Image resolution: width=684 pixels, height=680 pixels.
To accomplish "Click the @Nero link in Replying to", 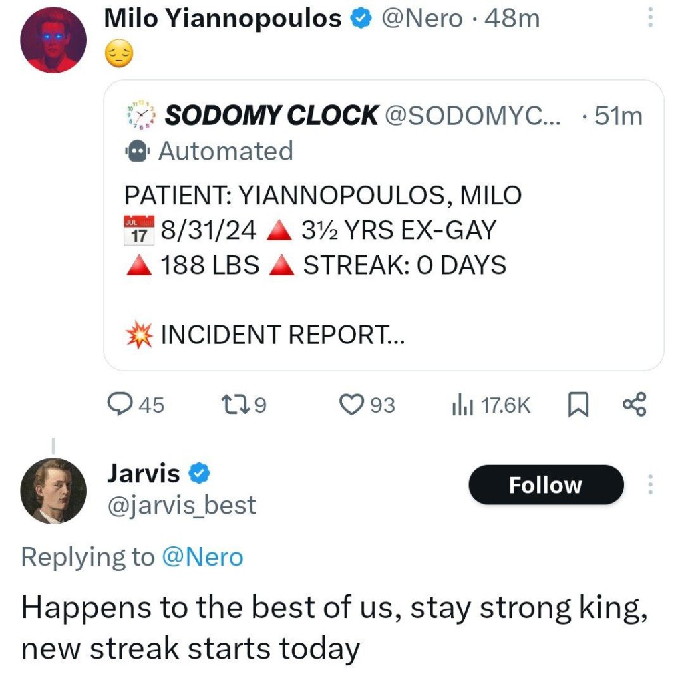I will pos(203,556).
